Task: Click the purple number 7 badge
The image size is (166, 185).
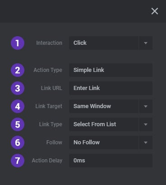Action: coord(18,161)
